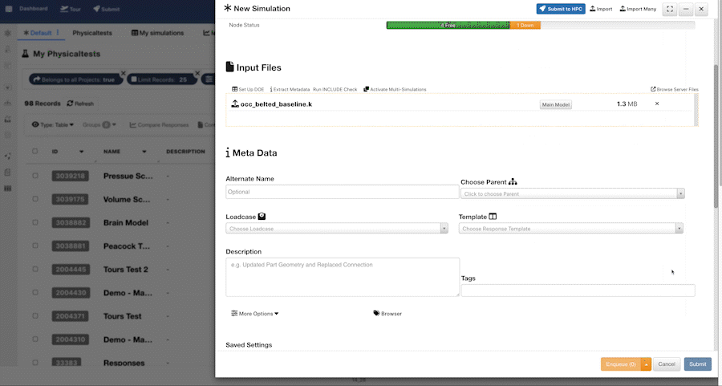
Task: Click Compare Responses in background table toolbar
Action: click(x=159, y=125)
